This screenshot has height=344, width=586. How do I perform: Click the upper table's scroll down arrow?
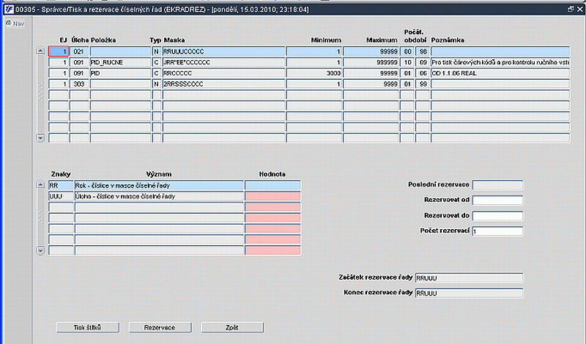(x=40, y=138)
